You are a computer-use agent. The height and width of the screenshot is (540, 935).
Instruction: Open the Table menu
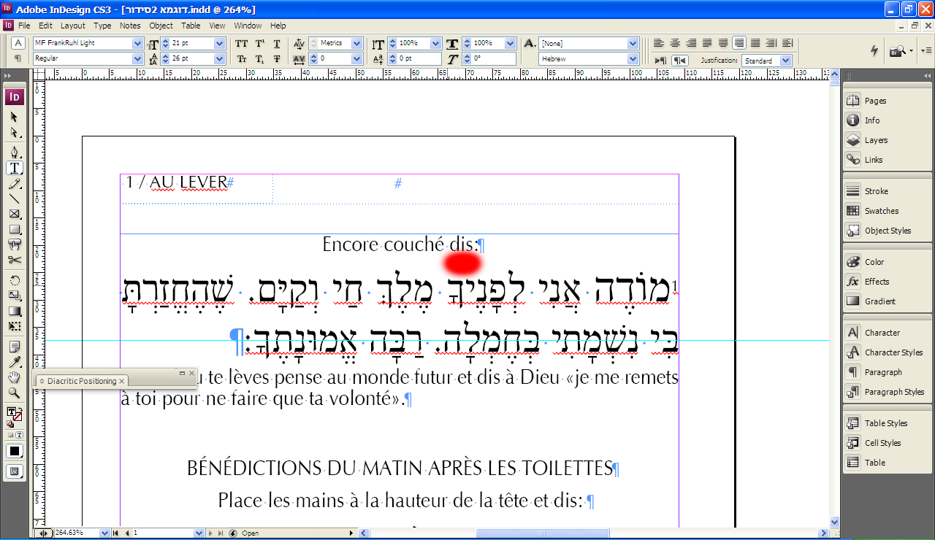[x=191, y=26]
